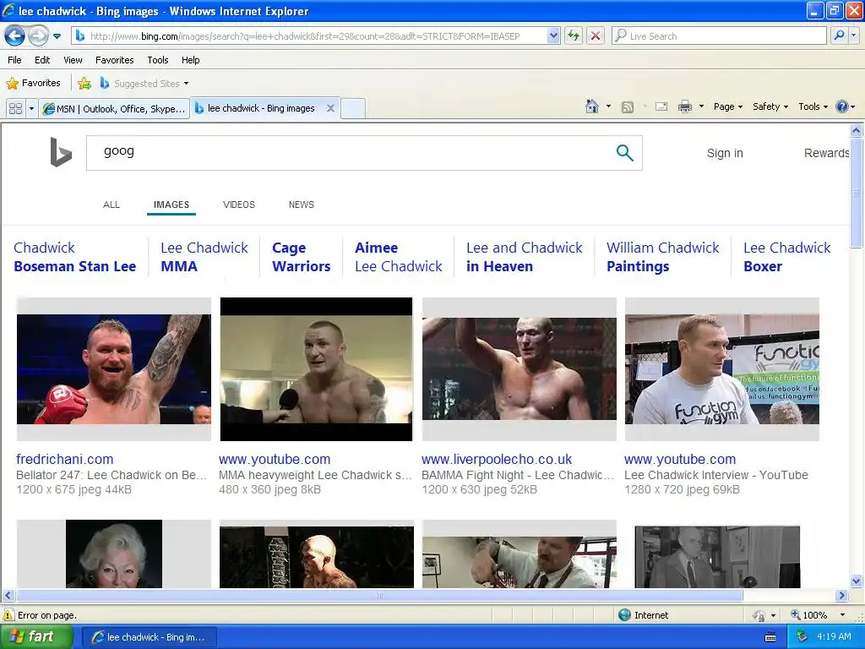Click the Home icon in command bar
The height and width of the screenshot is (649, 865).
(592, 106)
